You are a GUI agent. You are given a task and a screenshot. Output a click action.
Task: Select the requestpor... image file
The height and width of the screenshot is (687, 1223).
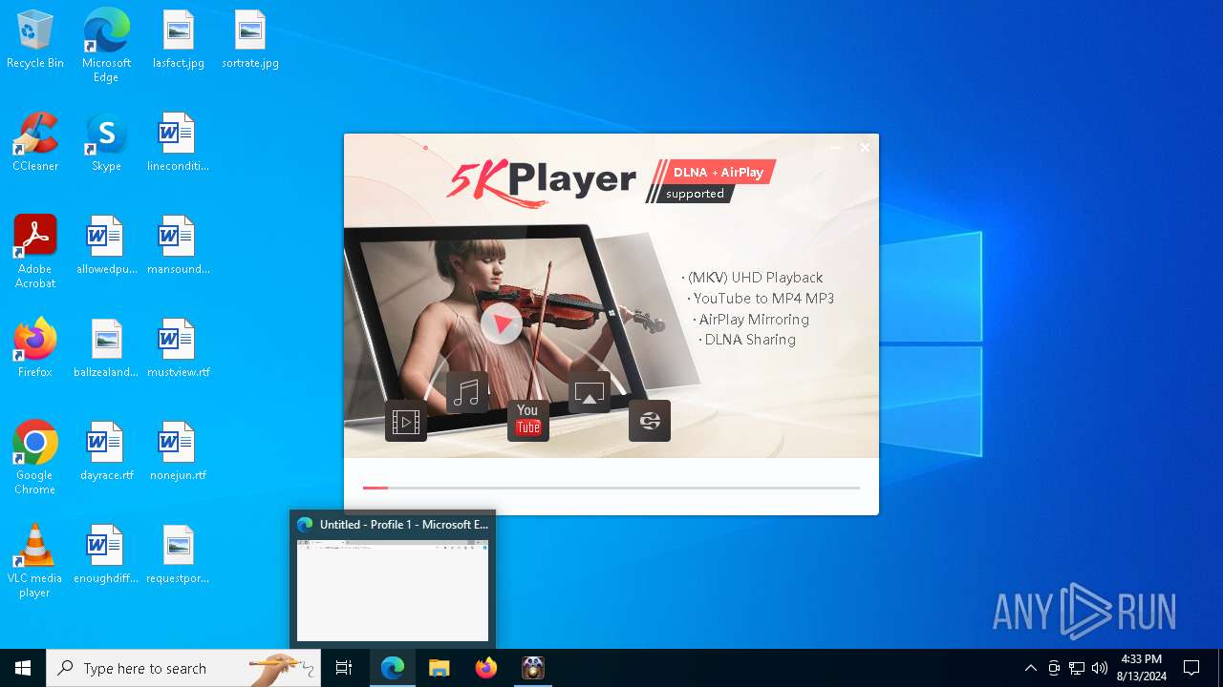[x=178, y=555]
